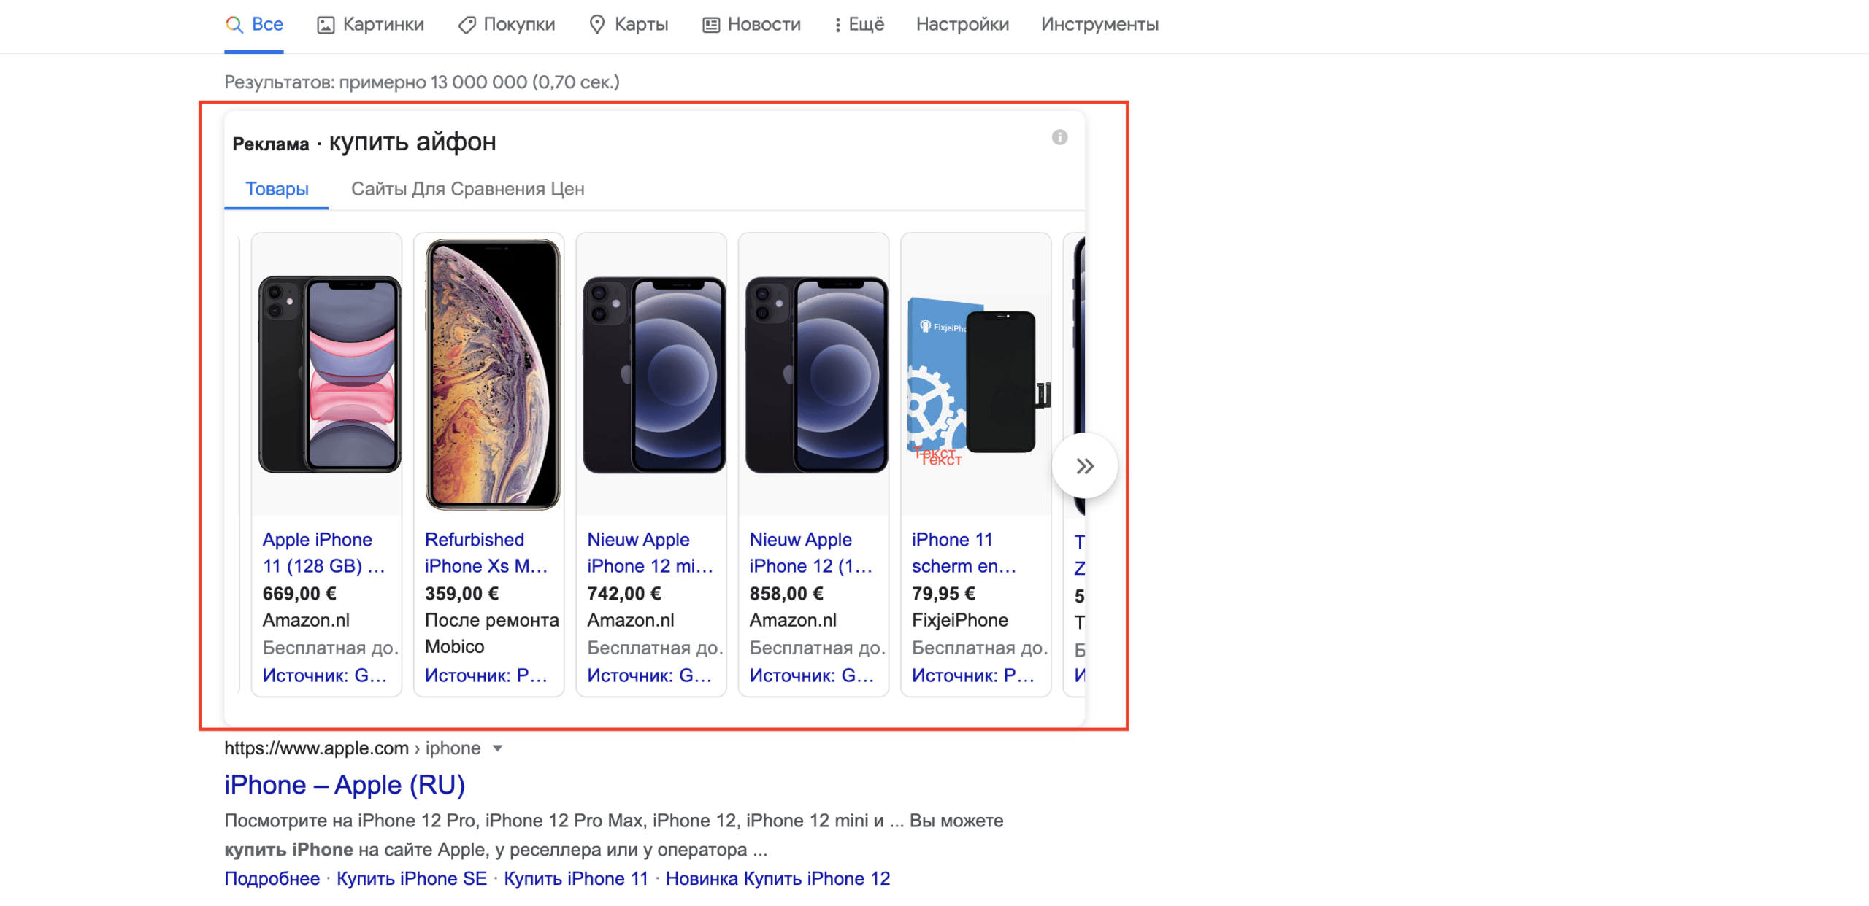Click the search magnifier icon beside Все

(234, 25)
